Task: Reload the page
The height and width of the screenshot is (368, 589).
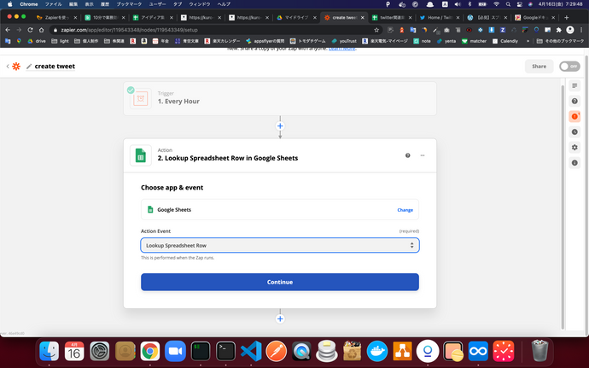Action: tap(30, 30)
